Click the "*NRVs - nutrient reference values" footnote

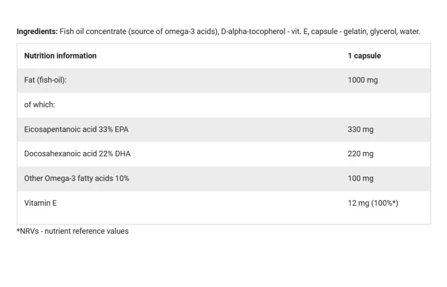72,231
